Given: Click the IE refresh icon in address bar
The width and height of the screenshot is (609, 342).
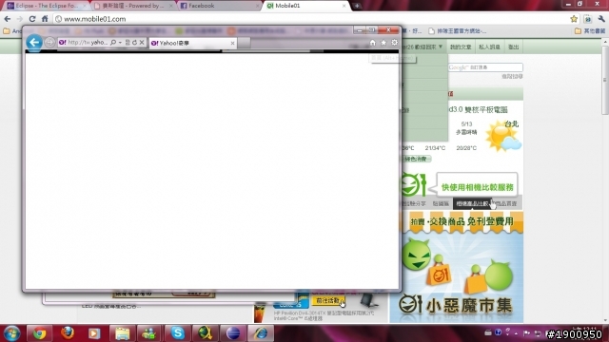Looking at the screenshot, I should click(x=134, y=42).
